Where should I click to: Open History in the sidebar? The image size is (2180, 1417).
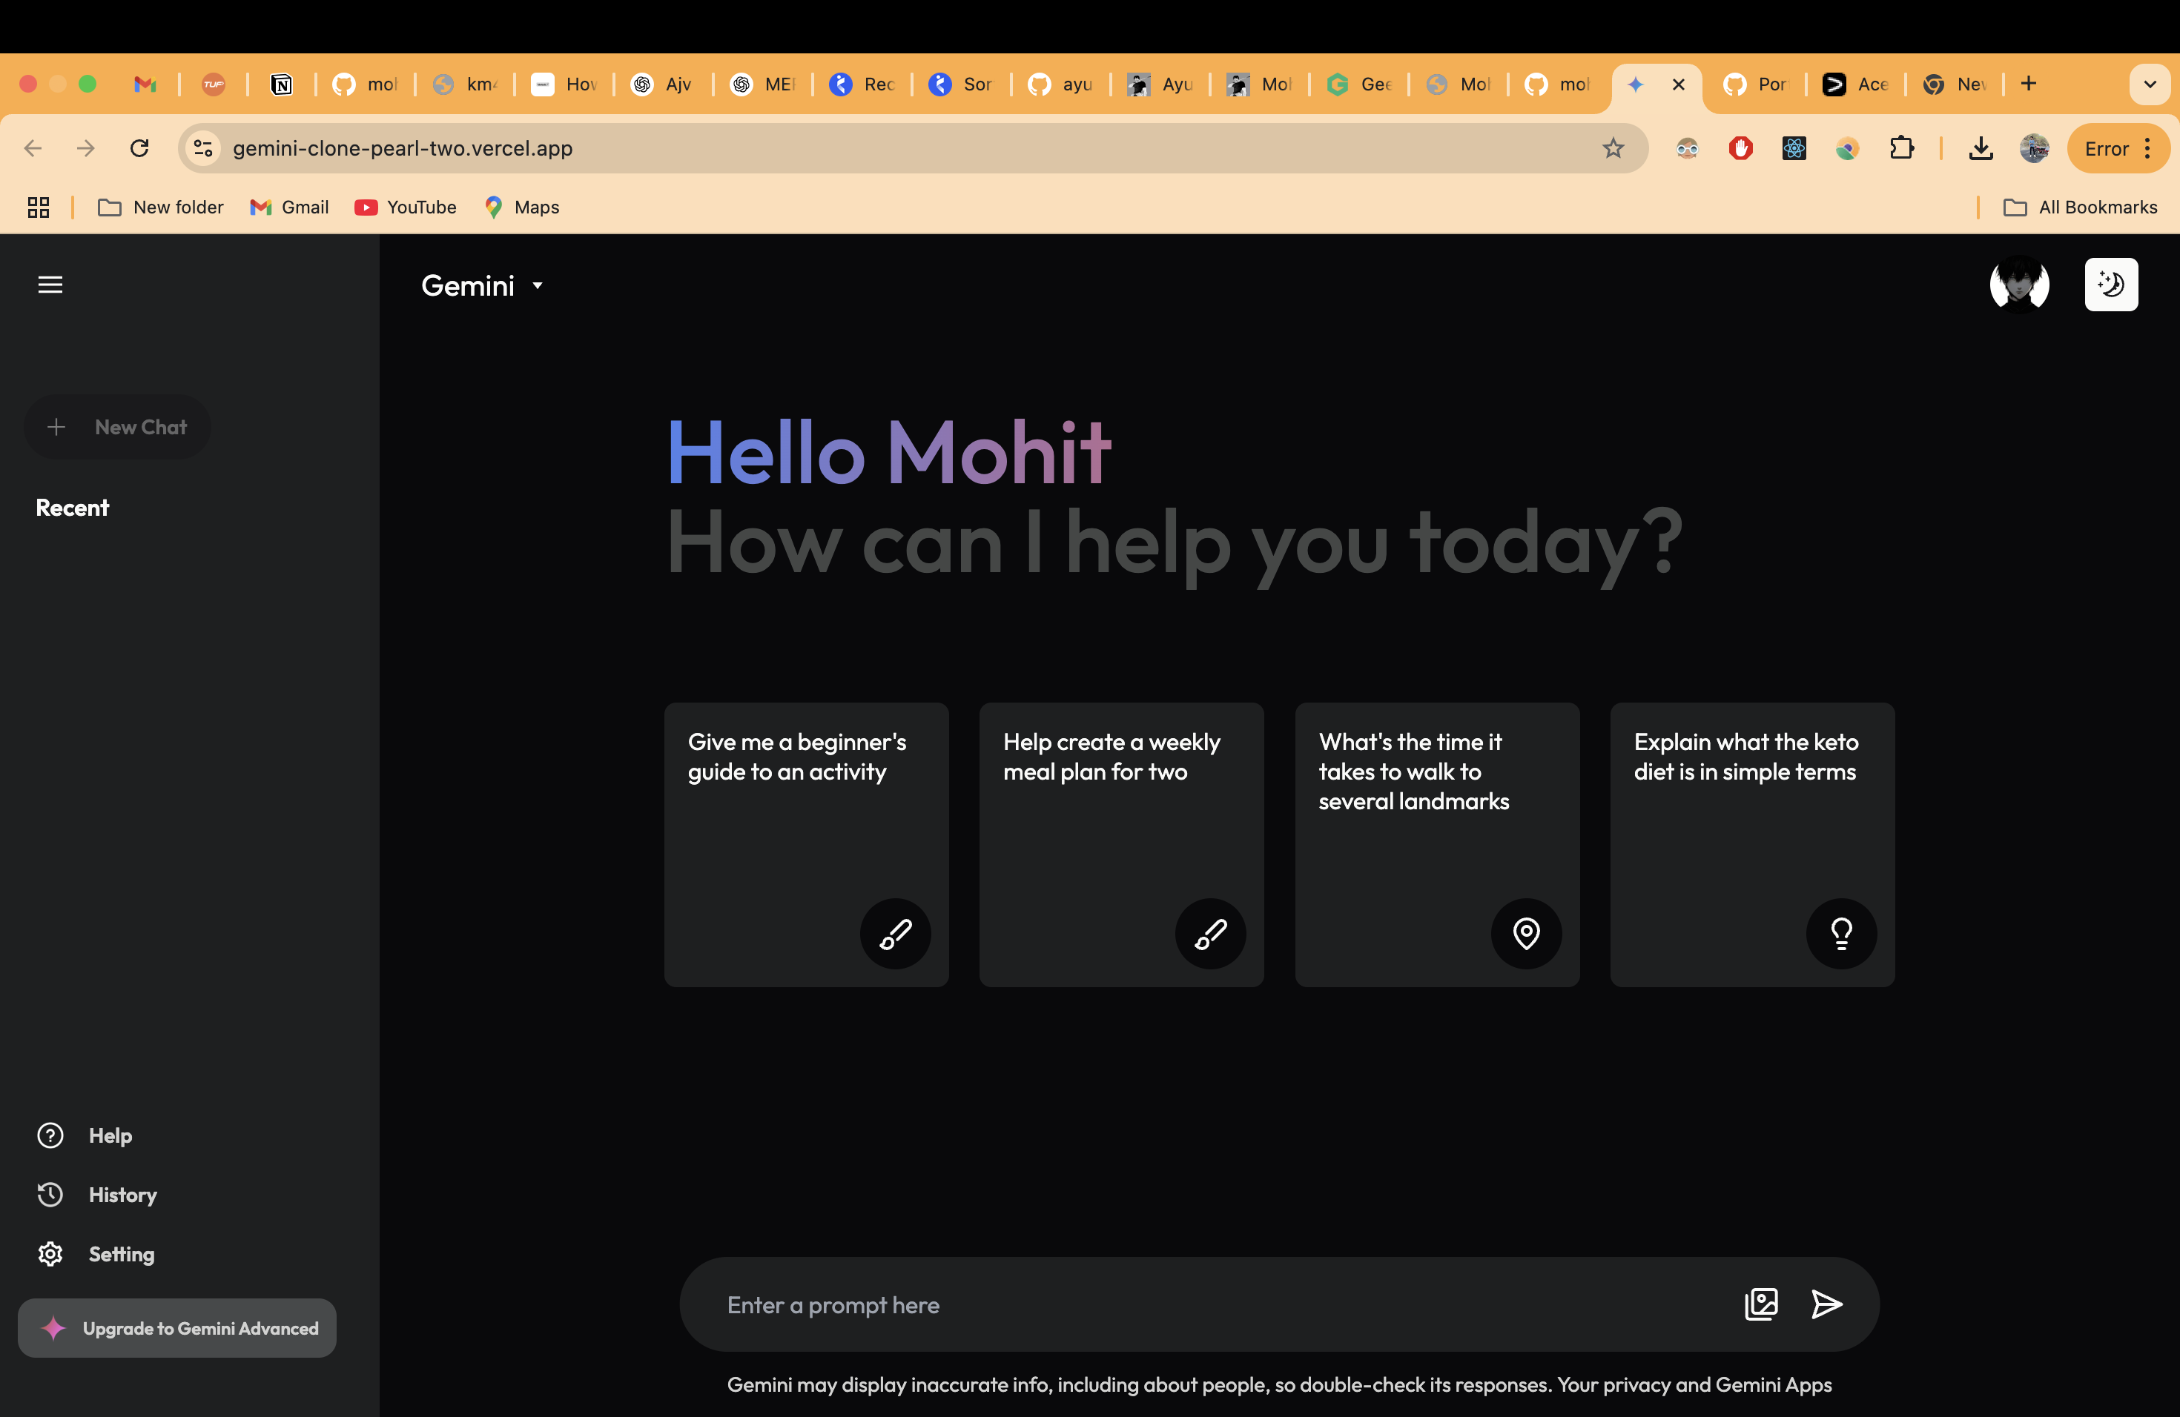pyautogui.click(x=97, y=1195)
